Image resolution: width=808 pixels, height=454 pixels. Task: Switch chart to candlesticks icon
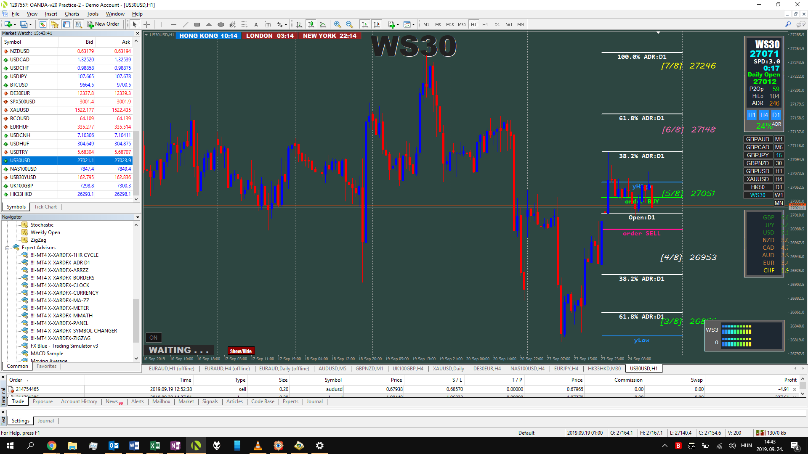point(311,24)
